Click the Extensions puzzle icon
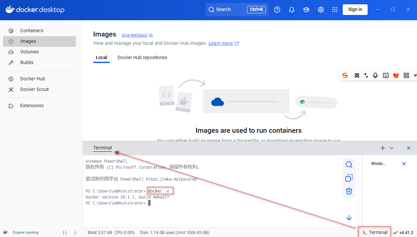Image resolution: width=417 pixels, height=237 pixels. pos(11,106)
